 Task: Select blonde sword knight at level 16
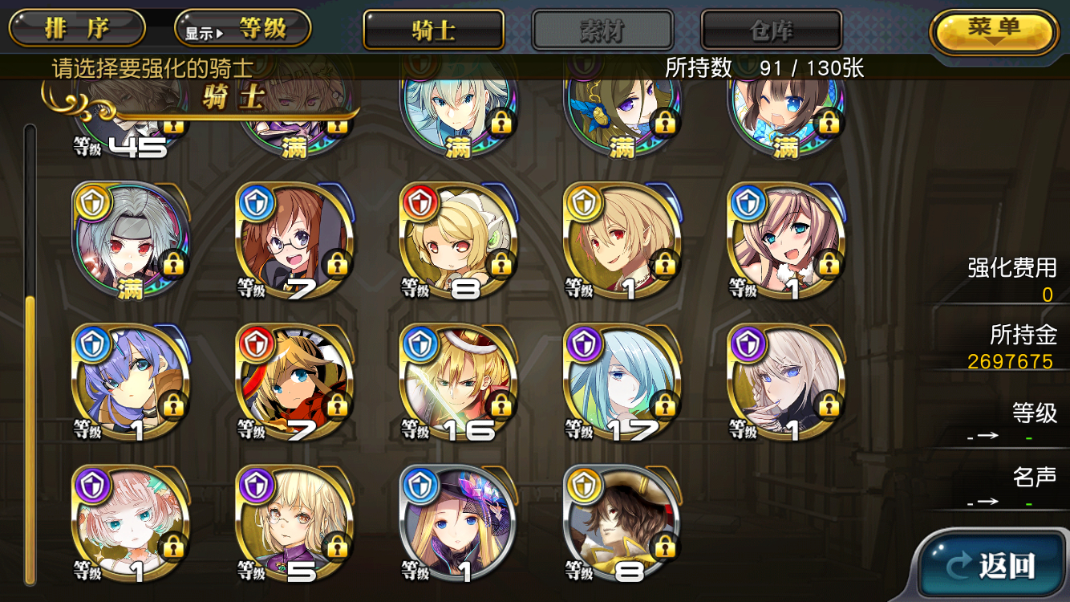coord(459,383)
